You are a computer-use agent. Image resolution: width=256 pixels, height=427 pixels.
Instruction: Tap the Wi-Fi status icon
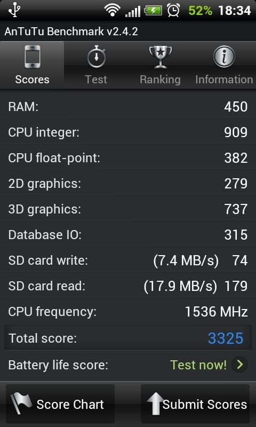click(x=113, y=11)
